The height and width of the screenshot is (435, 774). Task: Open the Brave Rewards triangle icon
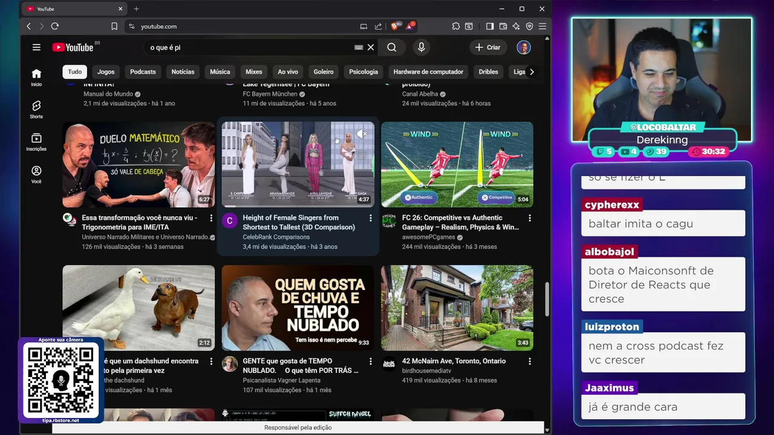pyautogui.click(x=411, y=25)
